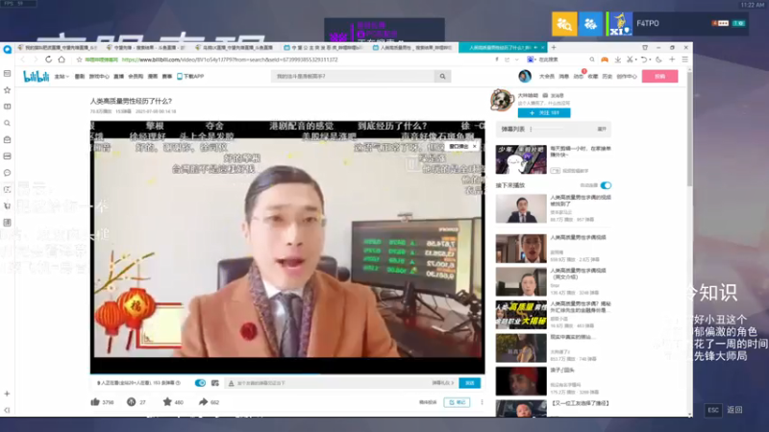Click the share arrow icon

(x=203, y=402)
